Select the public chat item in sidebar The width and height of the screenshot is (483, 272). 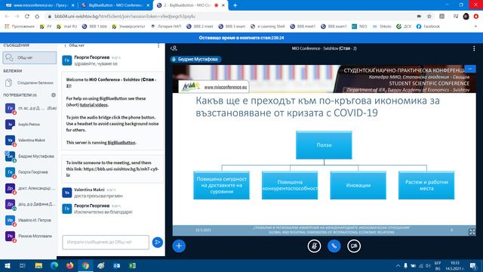[x=29, y=57]
